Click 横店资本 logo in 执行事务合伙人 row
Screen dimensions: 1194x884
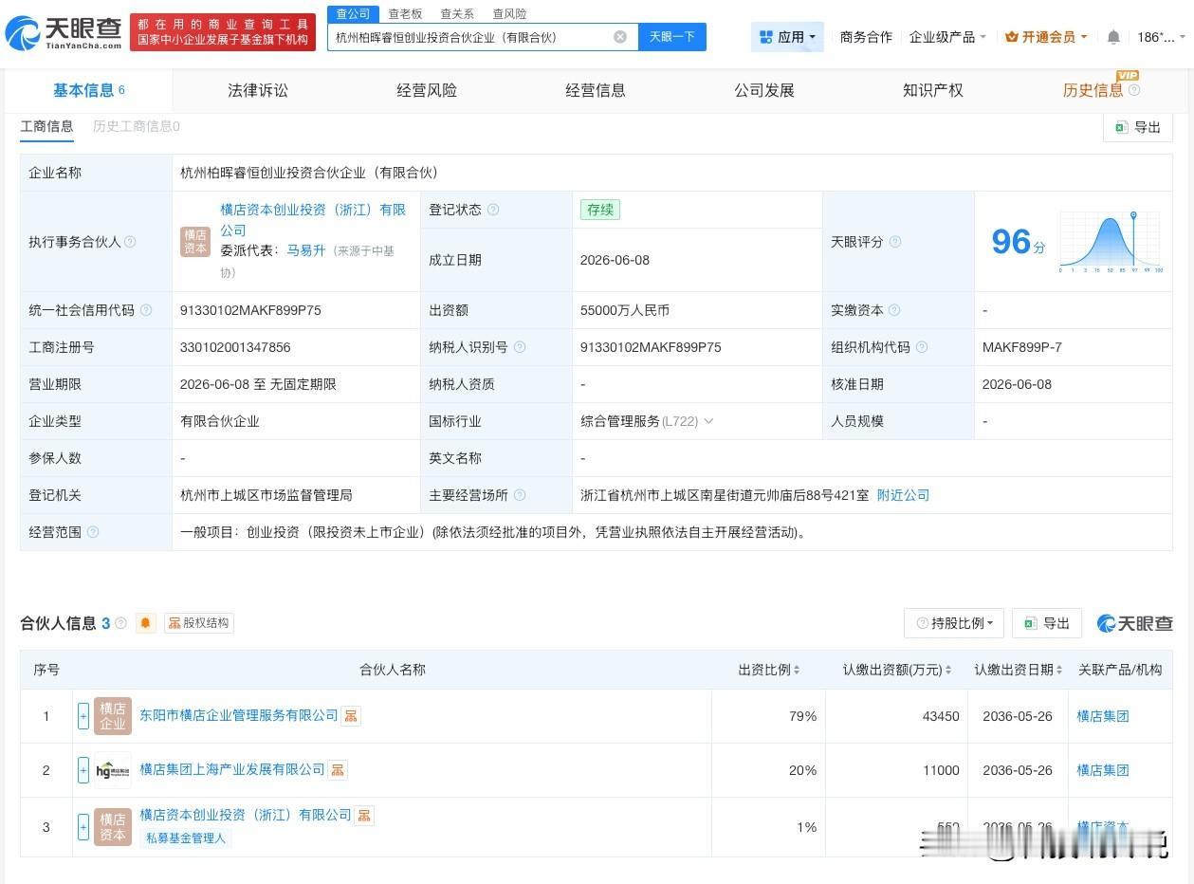(x=195, y=242)
